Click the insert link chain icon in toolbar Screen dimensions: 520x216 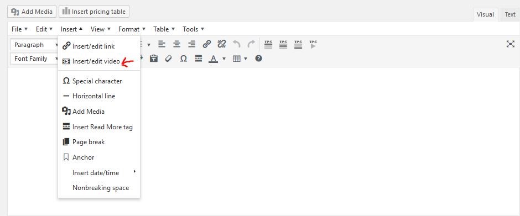click(x=206, y=44)
